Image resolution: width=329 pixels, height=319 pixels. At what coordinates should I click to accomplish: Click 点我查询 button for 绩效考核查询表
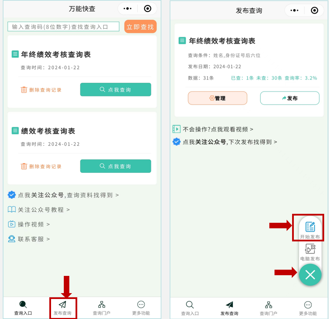[x=116, y=166]
